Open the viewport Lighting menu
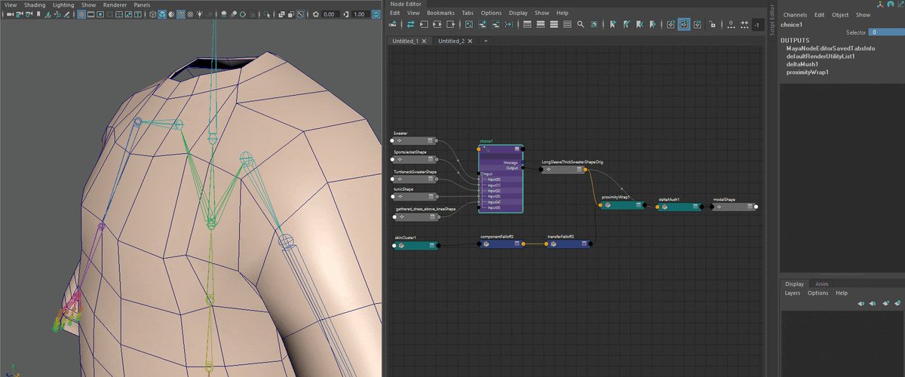Viewport: 905px width, 377px height. pos(63,5)
